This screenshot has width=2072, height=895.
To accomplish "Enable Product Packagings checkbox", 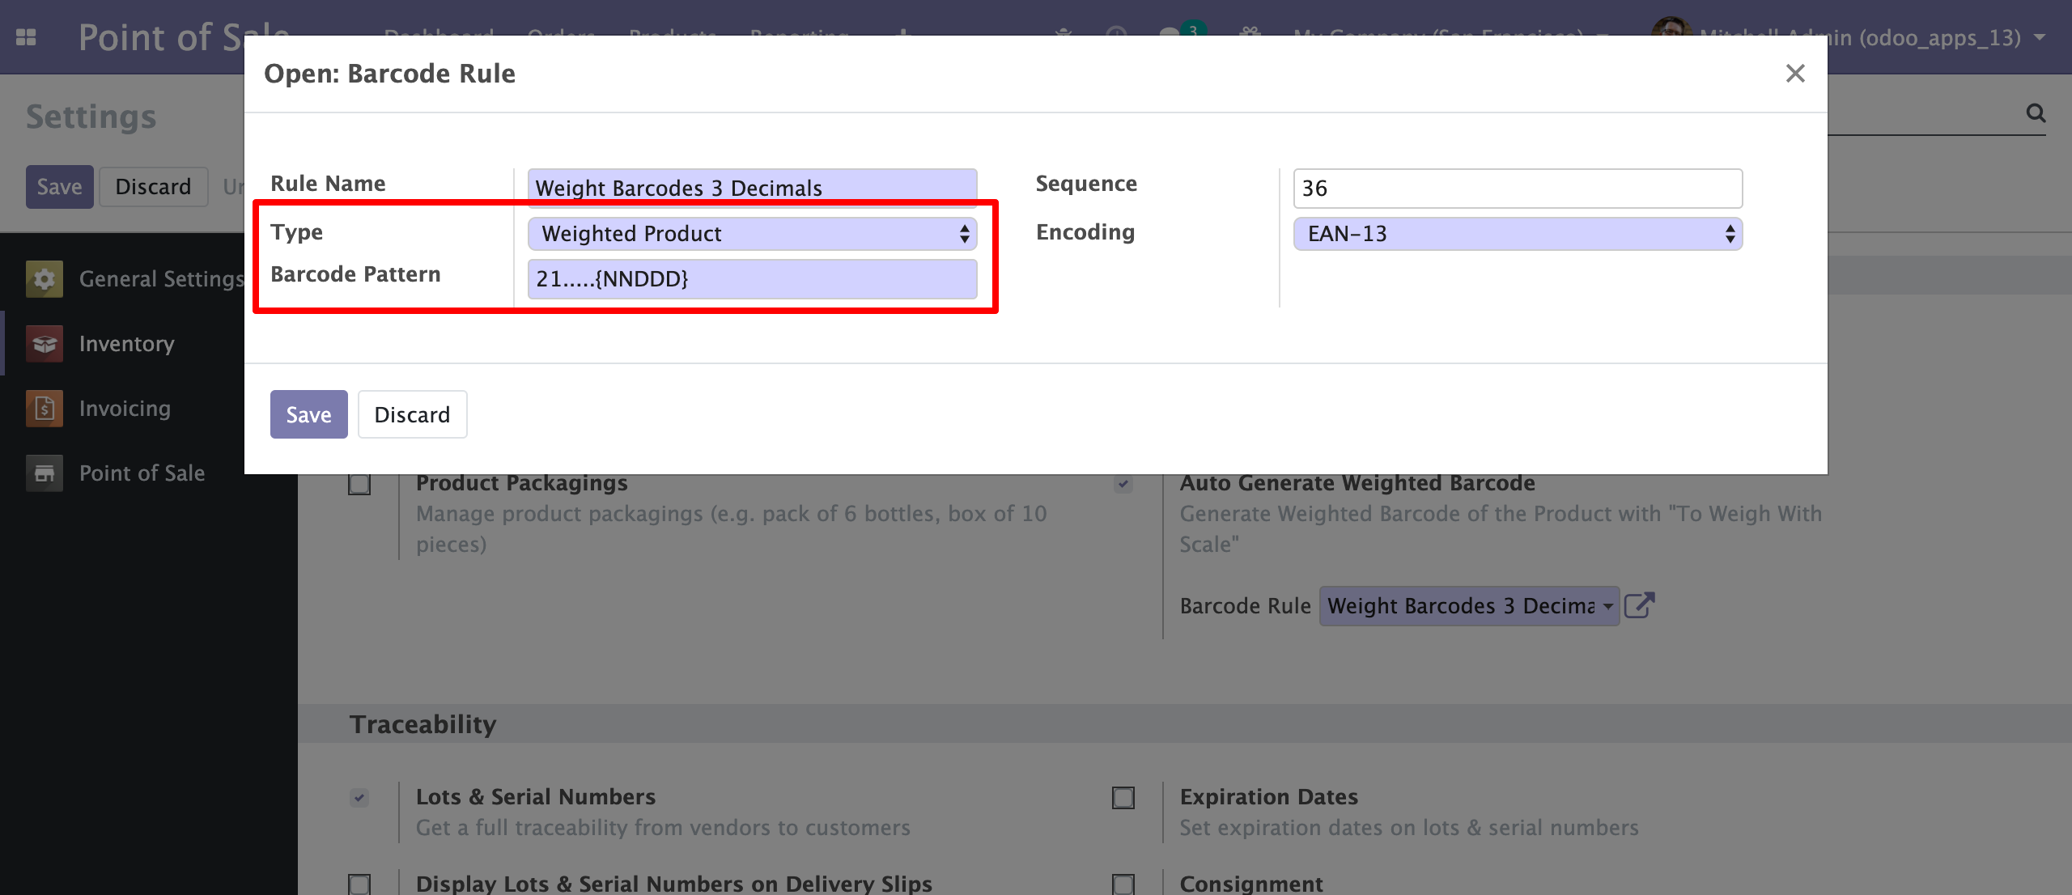I will (x=359, y=485).
